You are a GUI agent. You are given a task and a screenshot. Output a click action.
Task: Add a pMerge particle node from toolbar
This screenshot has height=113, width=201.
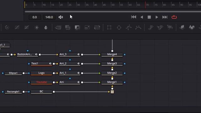click(160, 27)
